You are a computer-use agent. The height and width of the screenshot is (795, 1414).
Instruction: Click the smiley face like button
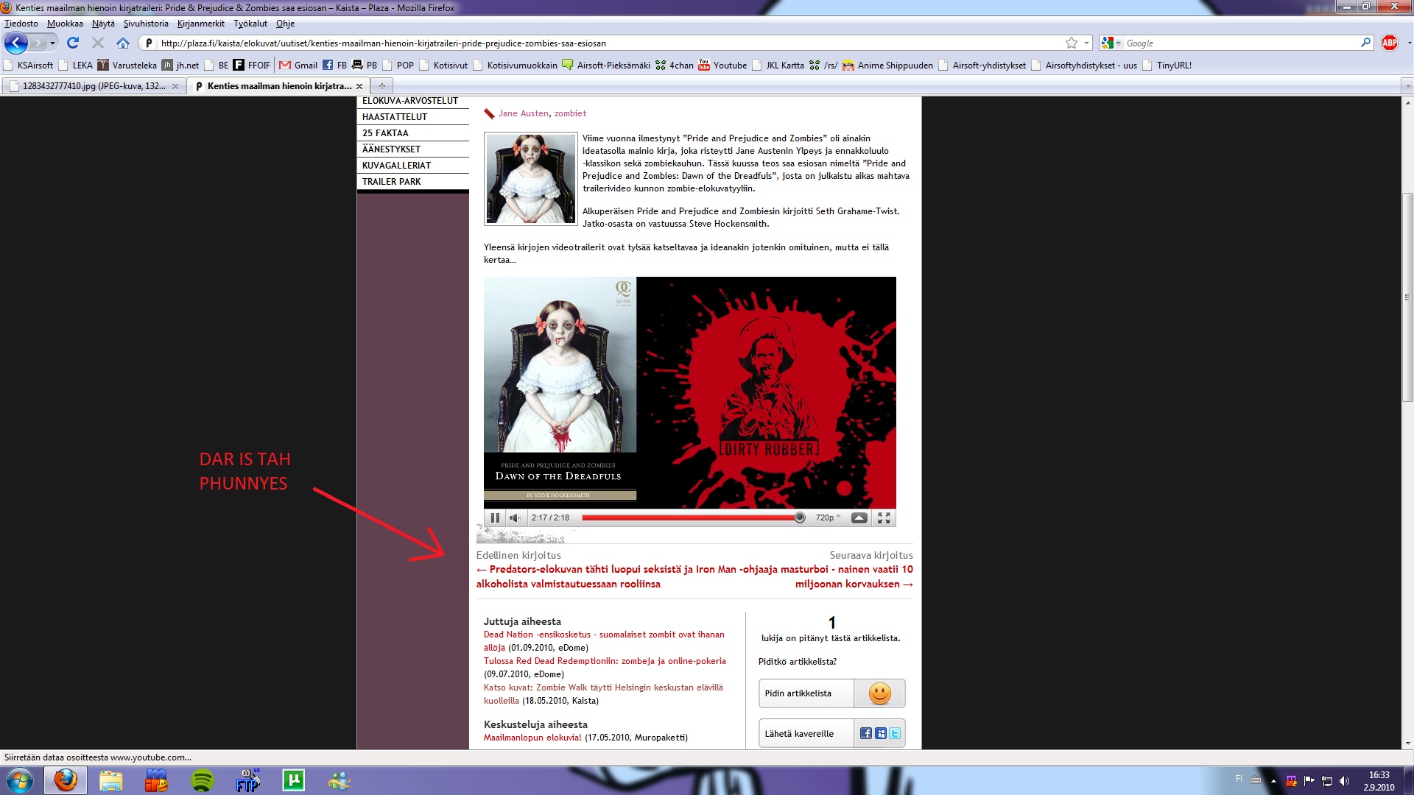click(x=879, y=693)
